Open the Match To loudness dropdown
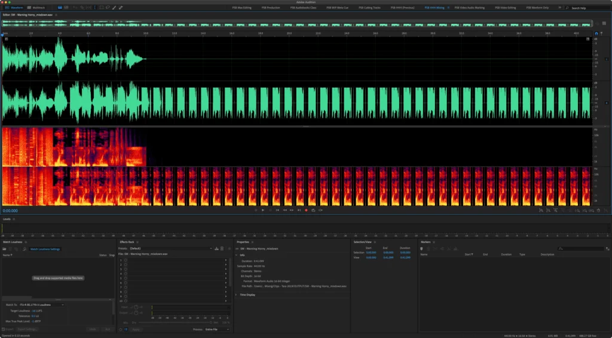The image size is (612, 338). 42,305
